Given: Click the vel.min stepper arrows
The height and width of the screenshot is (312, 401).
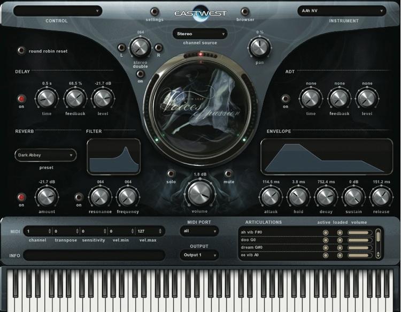Looking at the screenshot, I should tap(133, 231).
